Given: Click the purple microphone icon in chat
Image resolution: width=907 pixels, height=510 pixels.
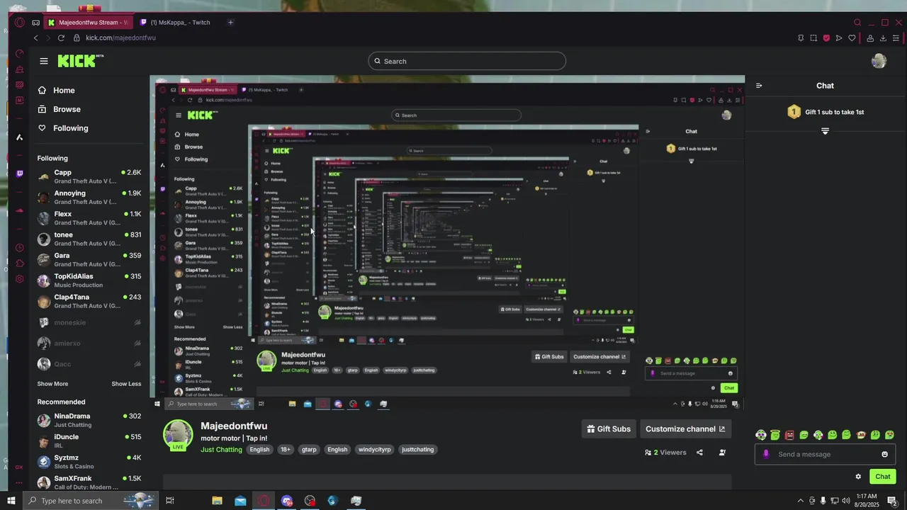Looking at the screenshot, I should tap(766, 454).
